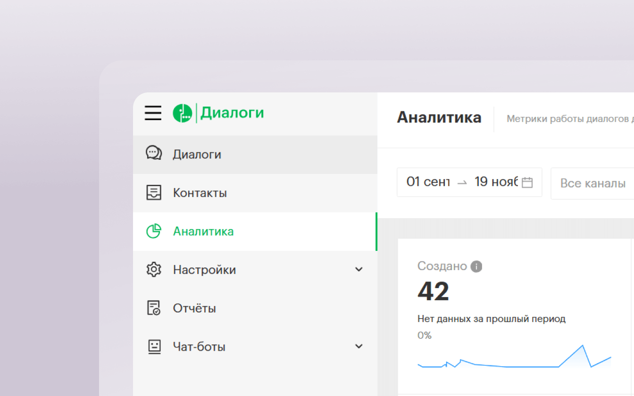Open the hamburger menu

153,113
